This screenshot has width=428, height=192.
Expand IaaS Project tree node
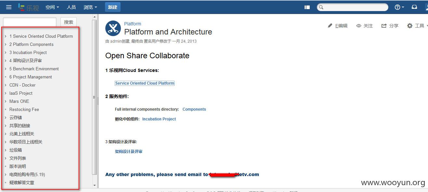[x=6, y=93]
